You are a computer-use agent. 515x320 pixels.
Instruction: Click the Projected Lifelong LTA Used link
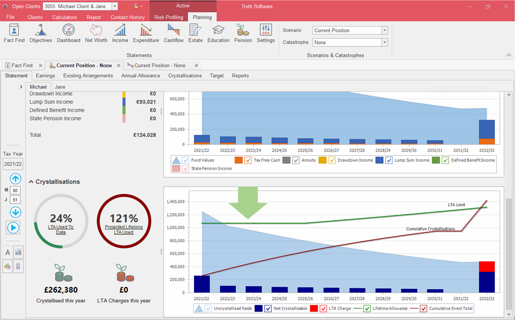click(124, 230)
